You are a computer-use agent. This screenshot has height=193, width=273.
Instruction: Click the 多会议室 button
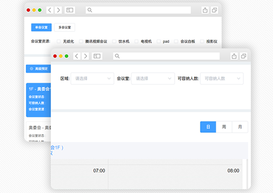tap(65, 27)
